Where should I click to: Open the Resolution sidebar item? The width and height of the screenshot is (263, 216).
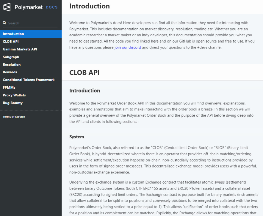click(31, 65)
